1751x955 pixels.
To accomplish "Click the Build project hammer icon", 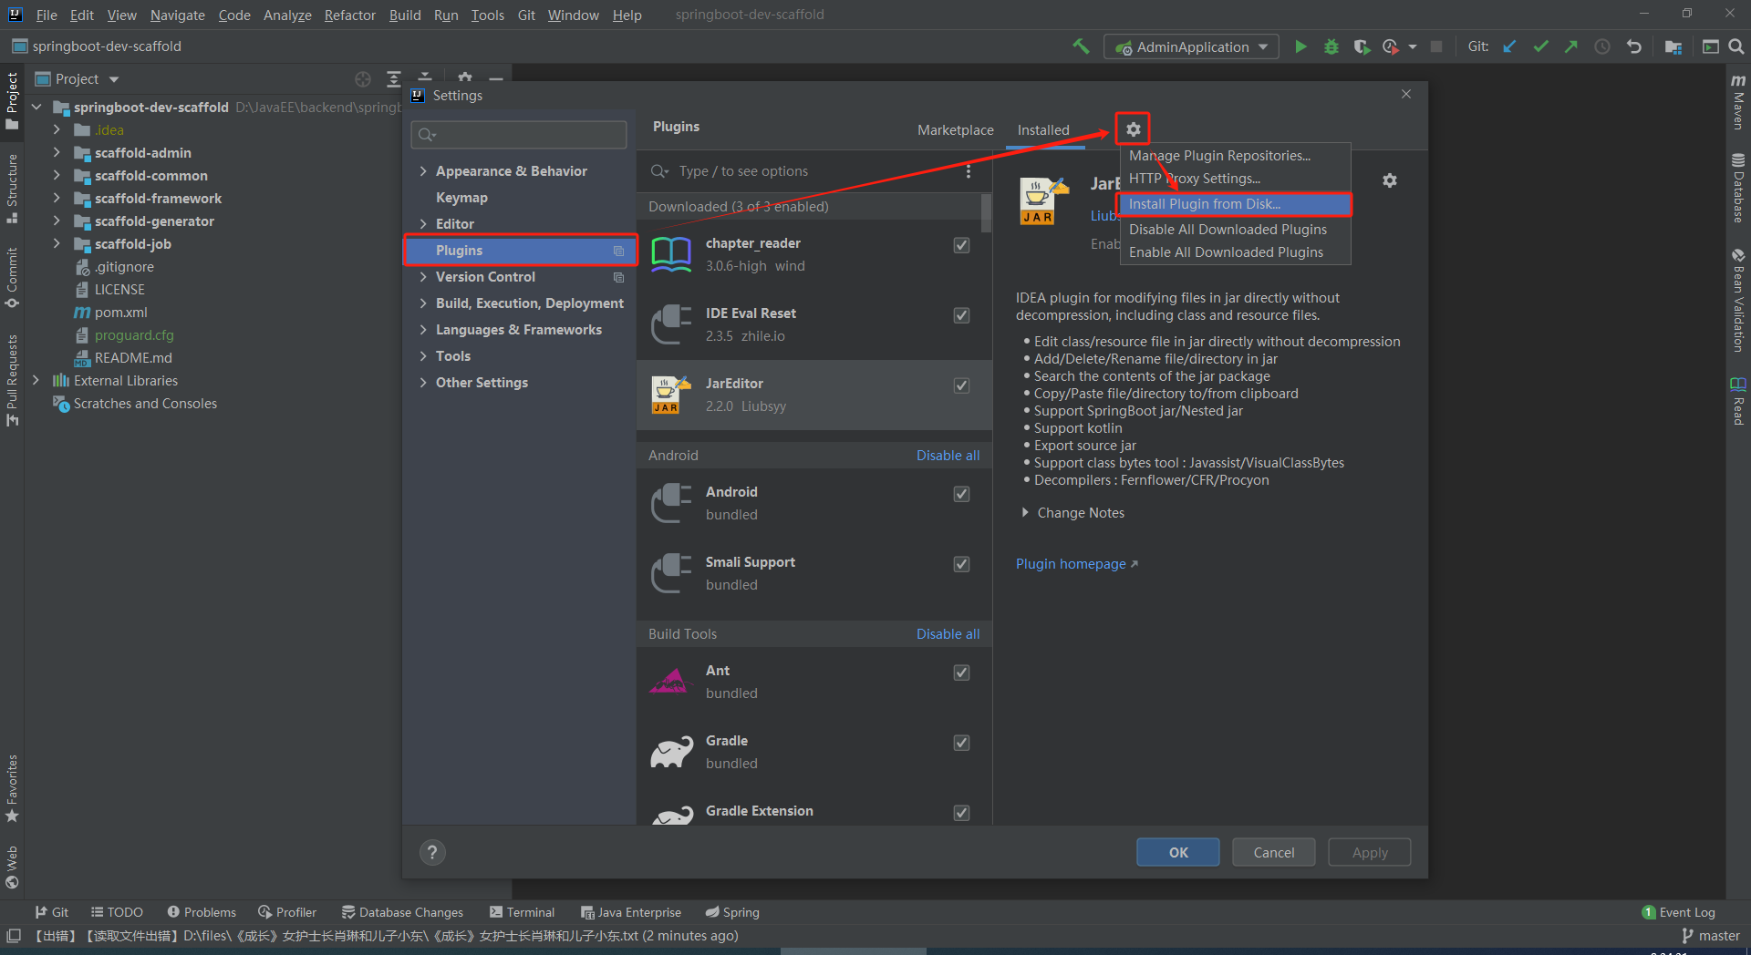I will pyautogui.click(x=1081, y=46).
